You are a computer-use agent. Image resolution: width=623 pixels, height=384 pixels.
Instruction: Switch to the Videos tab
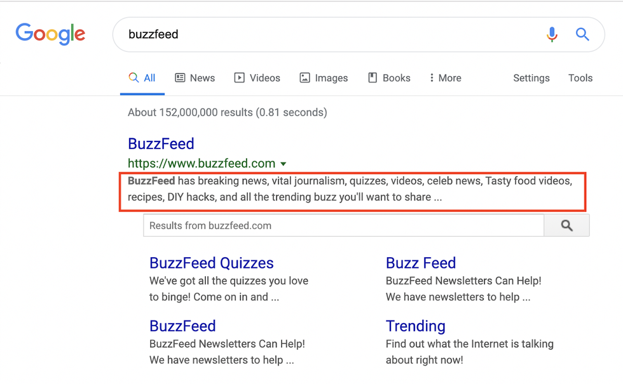click(x=257, y=78)
